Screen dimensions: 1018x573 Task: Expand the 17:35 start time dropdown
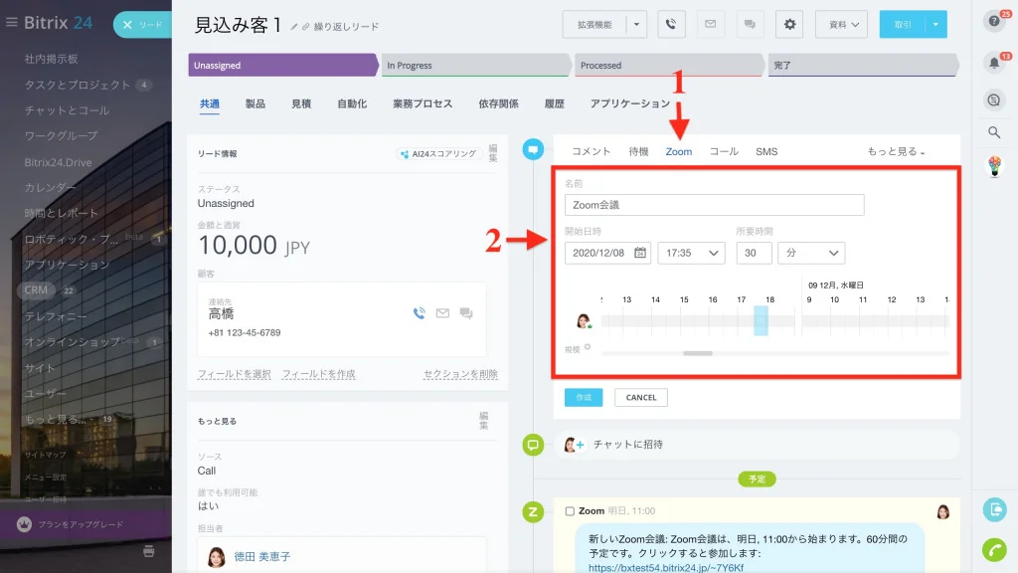point(691,253)
